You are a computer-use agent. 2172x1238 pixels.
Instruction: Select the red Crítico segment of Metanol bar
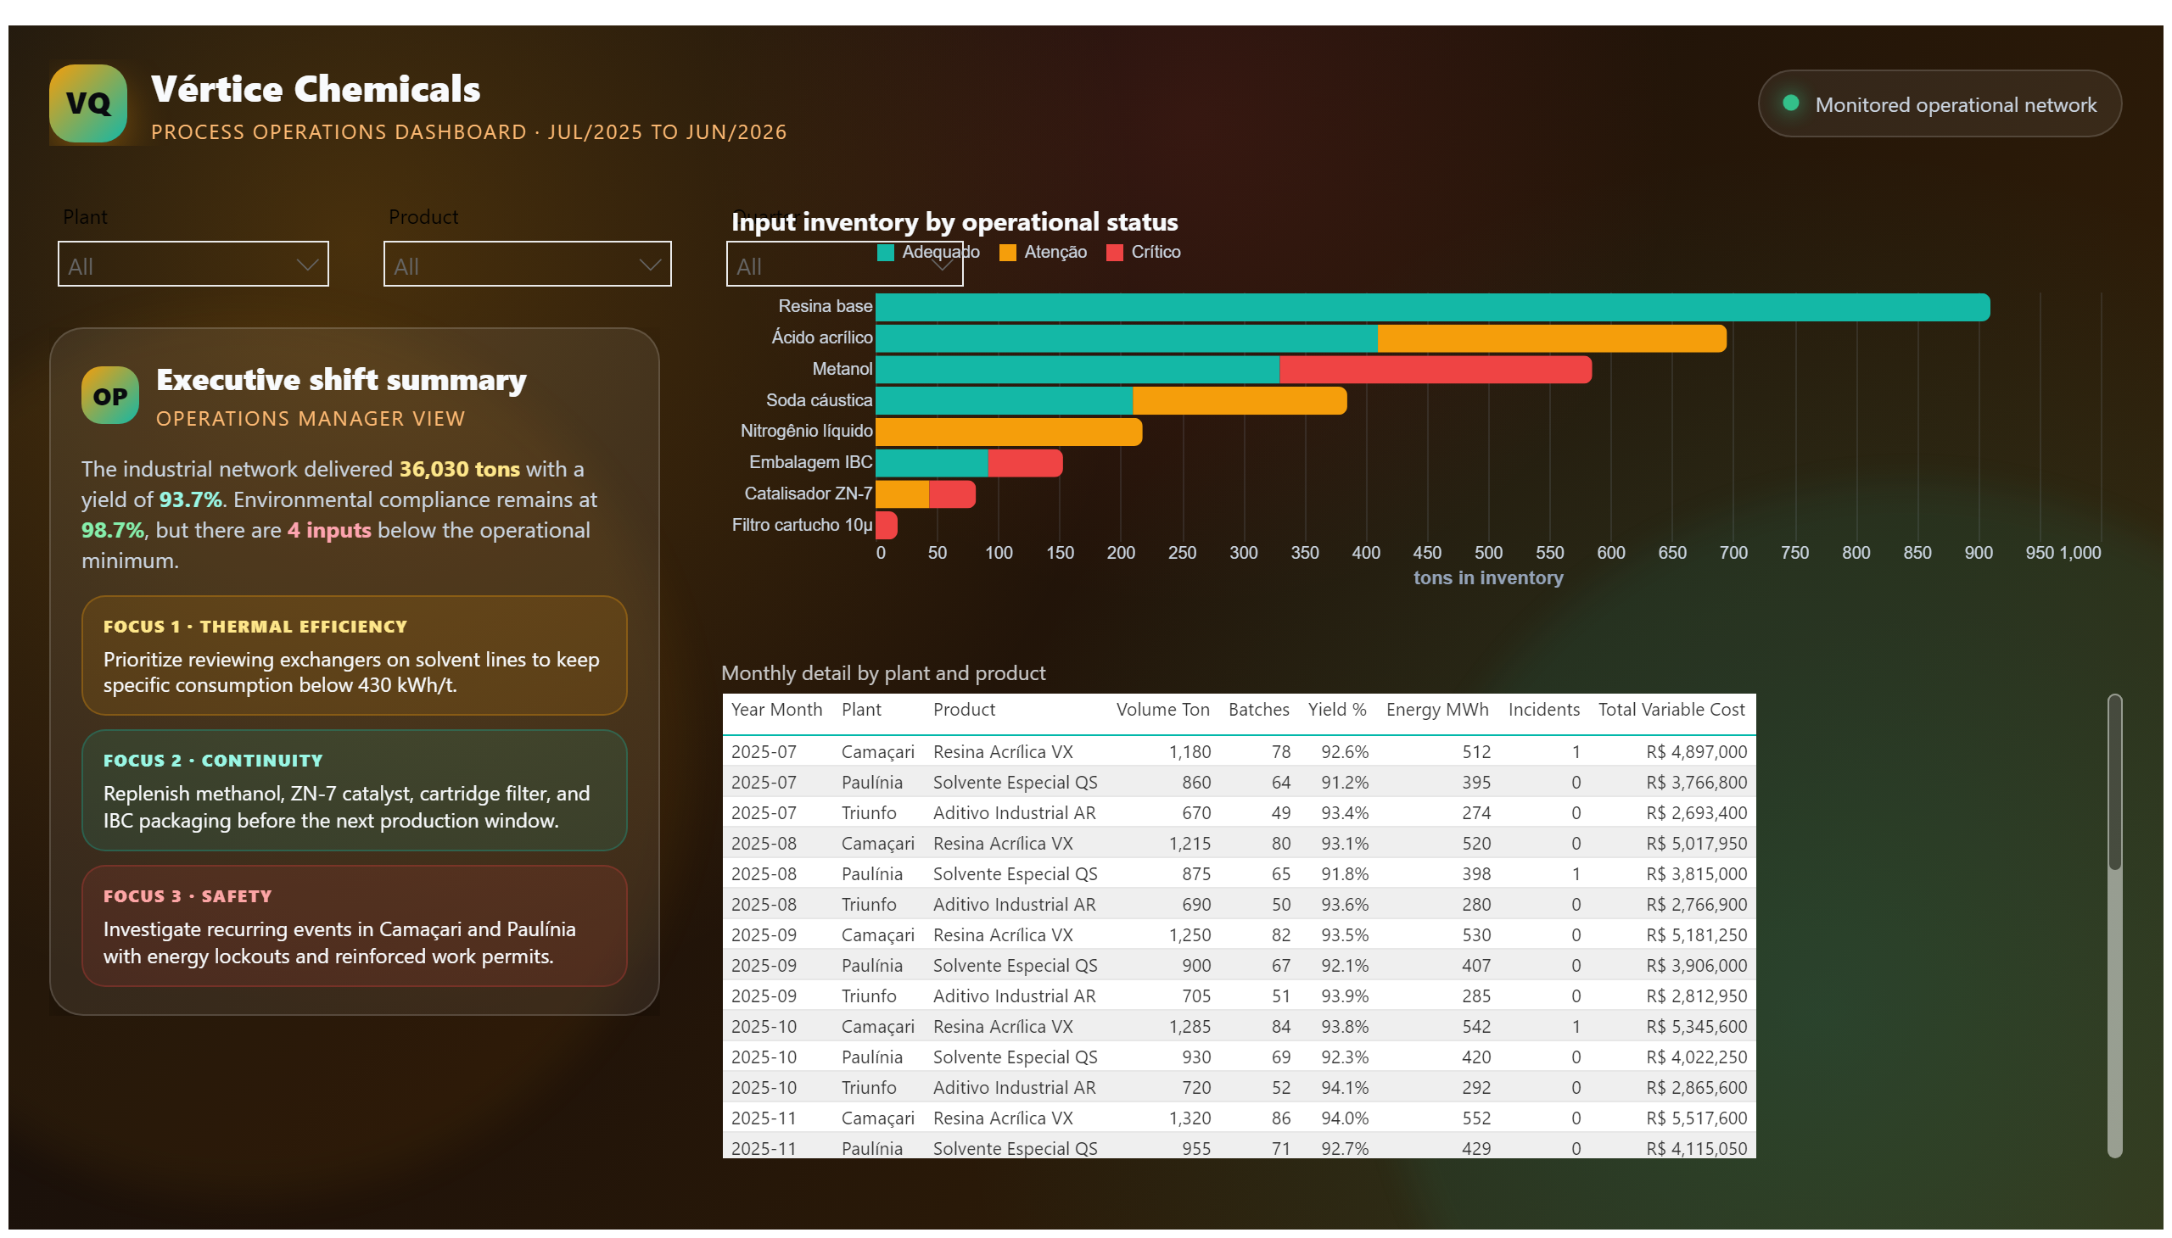click(1436, 370)
